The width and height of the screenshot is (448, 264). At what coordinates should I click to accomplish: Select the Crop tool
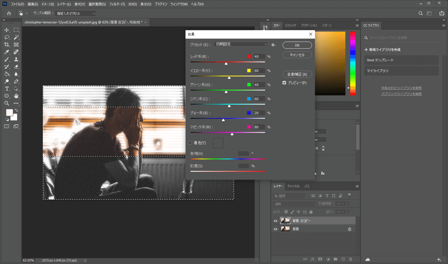click(7, 44)
